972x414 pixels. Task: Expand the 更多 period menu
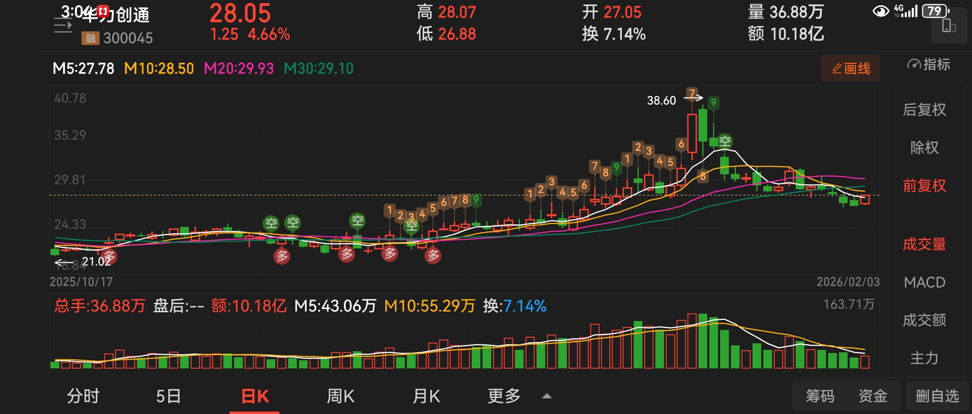[x=504, y=396]
